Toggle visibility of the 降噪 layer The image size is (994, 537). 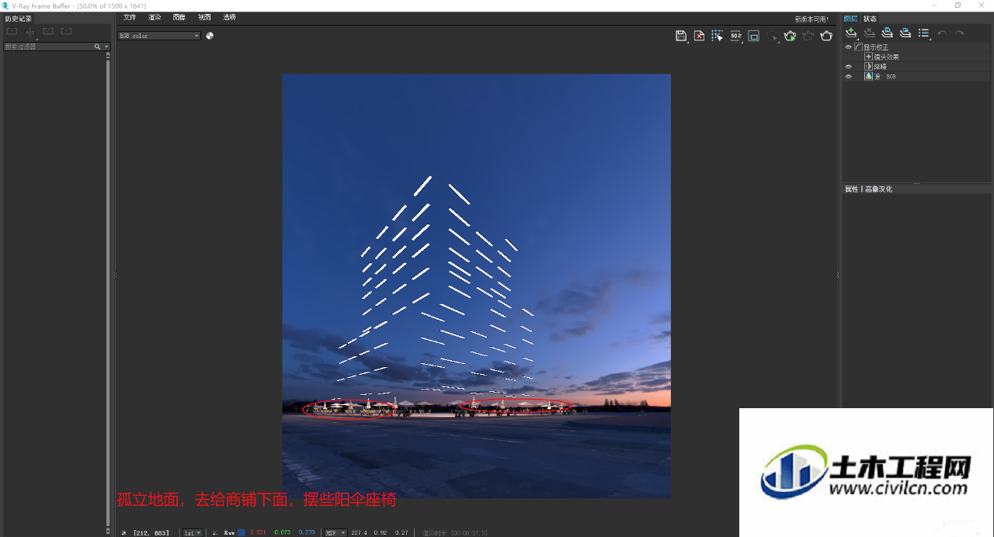pyautogui.click(x=848, y=67)
